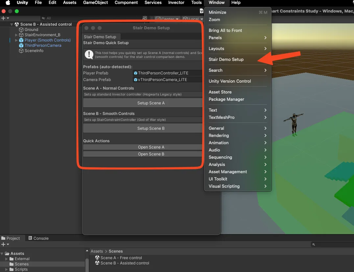Select the Stair Demo Setup tab
The width and height of the screenshot is (354, 272).
coord(101,37)
